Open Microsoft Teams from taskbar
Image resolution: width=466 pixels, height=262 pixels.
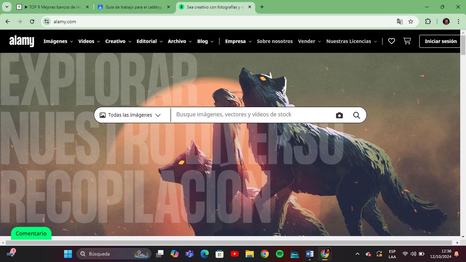(189, 254)
